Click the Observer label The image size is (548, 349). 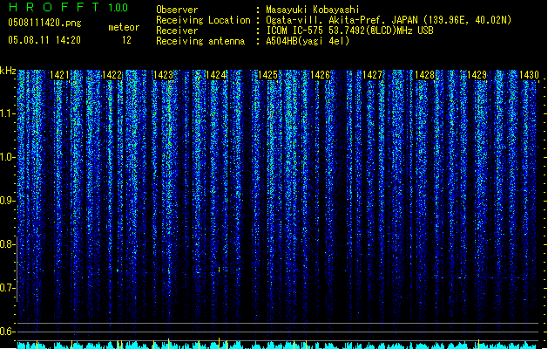[177, 10]
